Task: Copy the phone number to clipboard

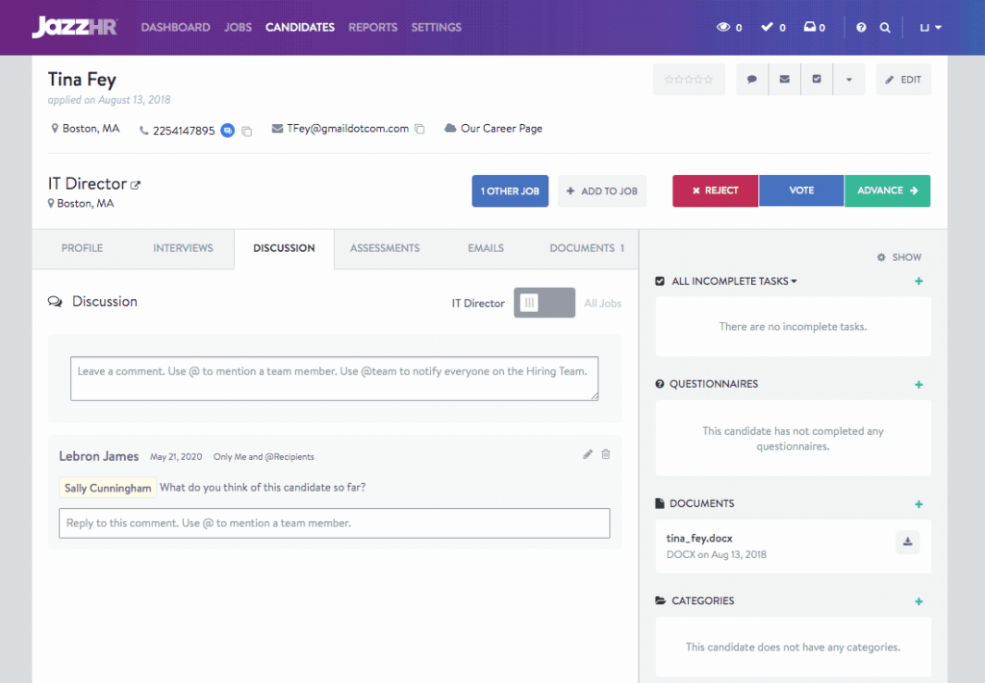Action: (x=247, y=131)
